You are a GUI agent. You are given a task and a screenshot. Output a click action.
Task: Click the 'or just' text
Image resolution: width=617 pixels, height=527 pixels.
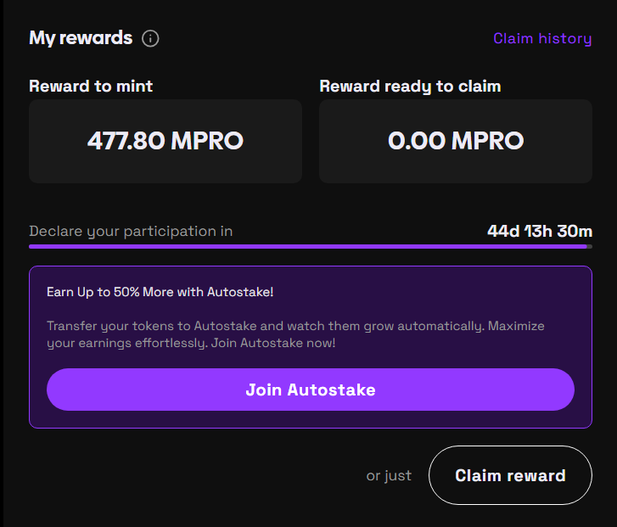[389, 475]
